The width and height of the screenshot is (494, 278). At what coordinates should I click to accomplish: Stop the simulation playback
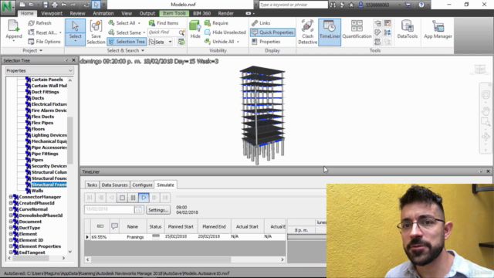click(122, 198)
